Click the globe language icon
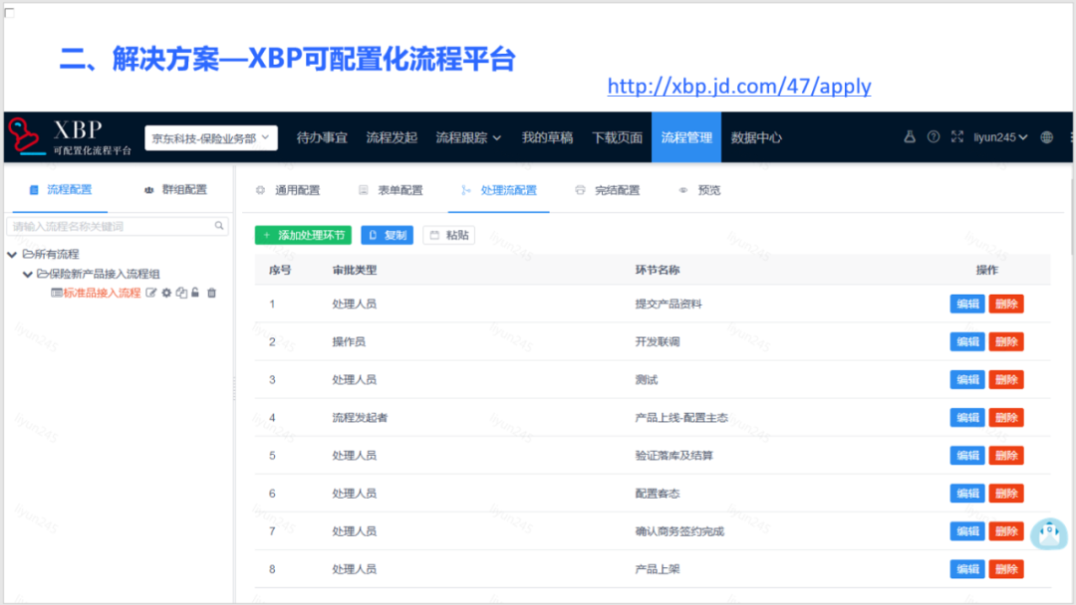The width and height of the screenshot is (1076, 605). click(x=1046, y=137)
